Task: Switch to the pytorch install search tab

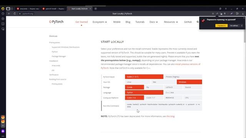Action: [x=54, y=9]
